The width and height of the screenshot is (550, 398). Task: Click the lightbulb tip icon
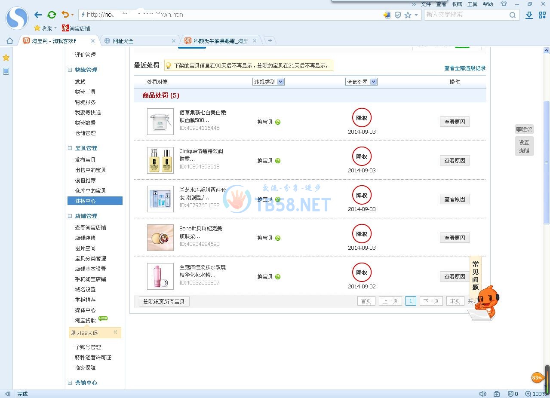coord(169,66)
